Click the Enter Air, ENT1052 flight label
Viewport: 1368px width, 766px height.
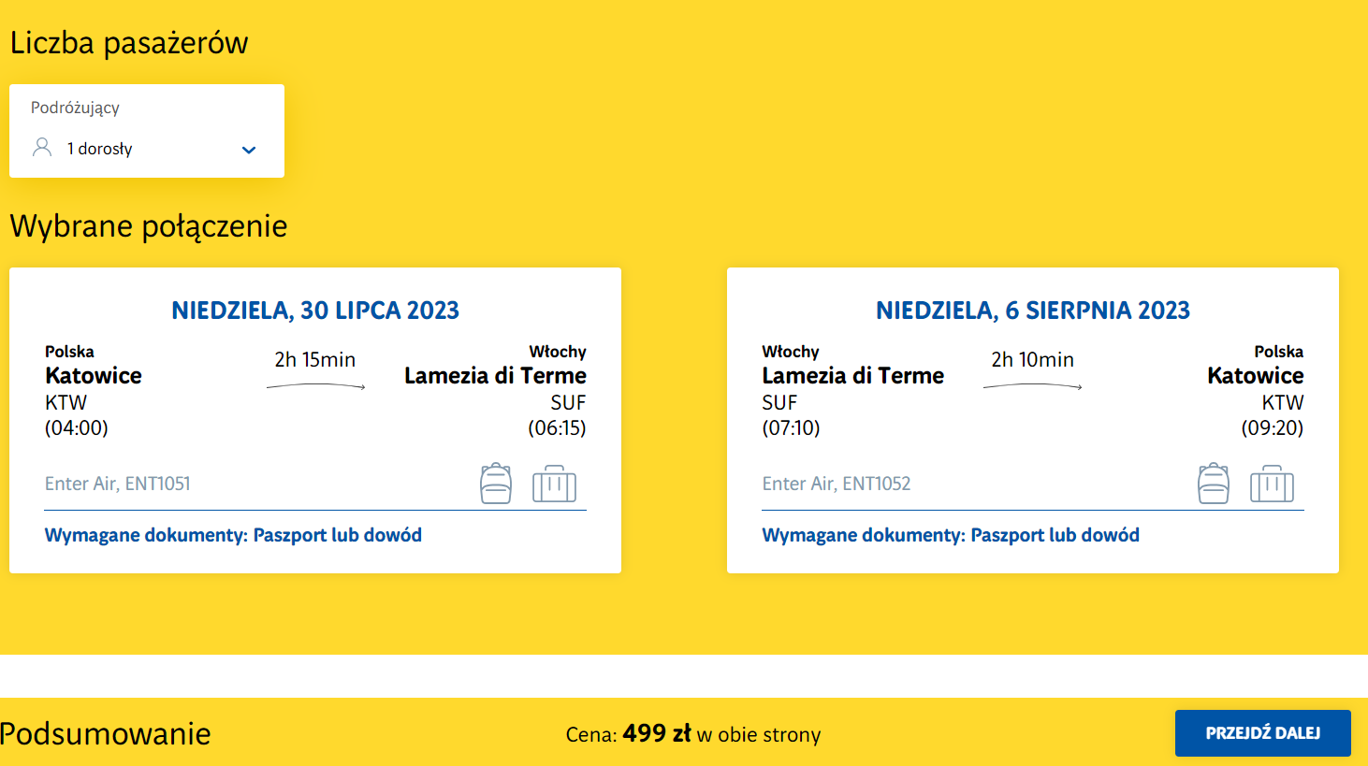[837, 484]
